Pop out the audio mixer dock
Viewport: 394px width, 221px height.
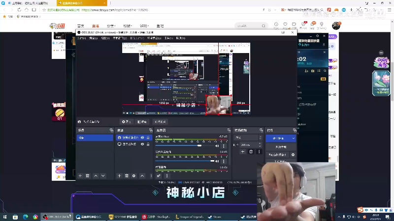click(229, 130)
